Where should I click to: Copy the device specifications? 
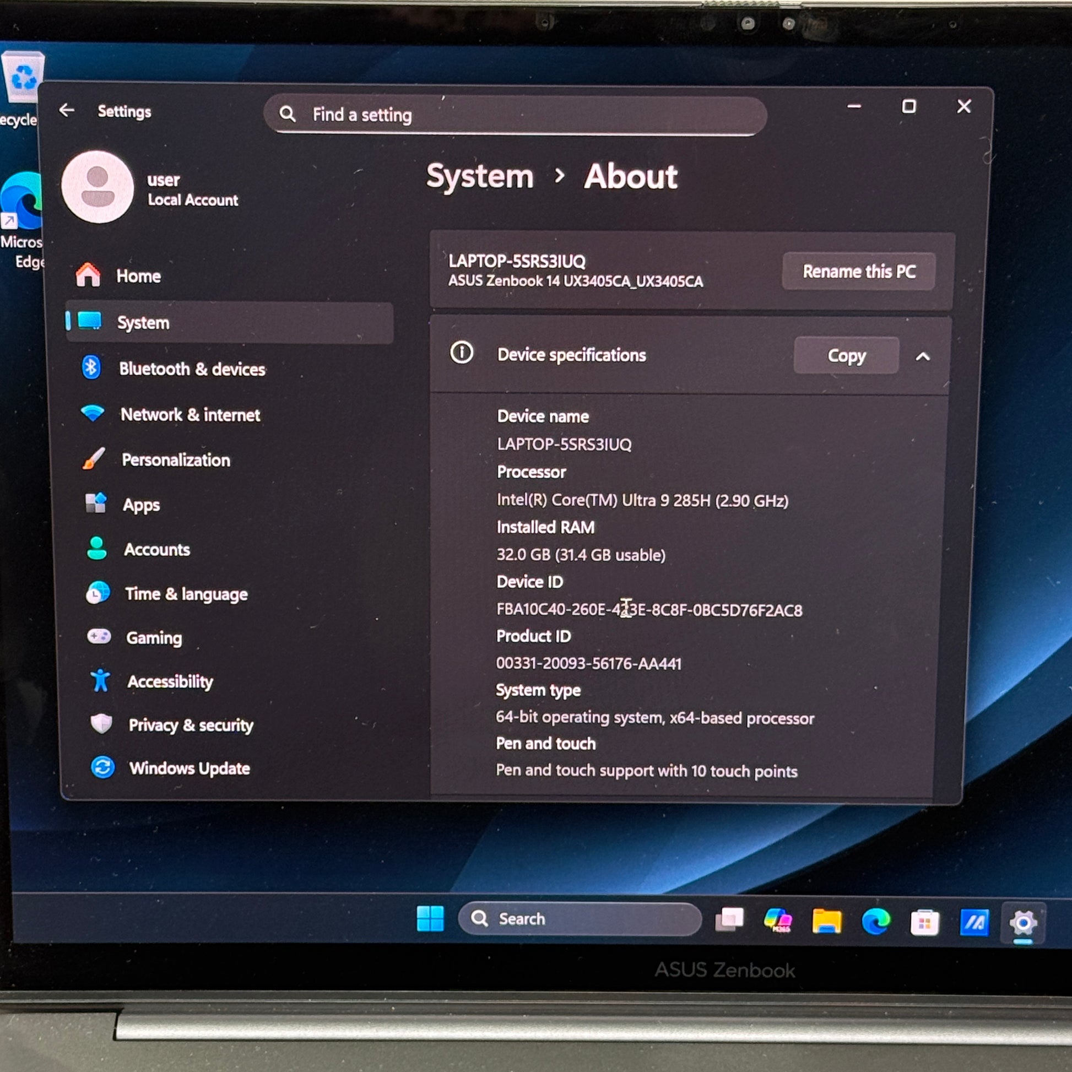coord(846,356)
